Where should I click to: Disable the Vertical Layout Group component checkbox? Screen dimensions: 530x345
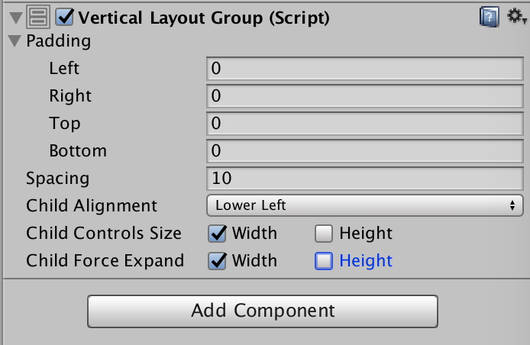65,18
